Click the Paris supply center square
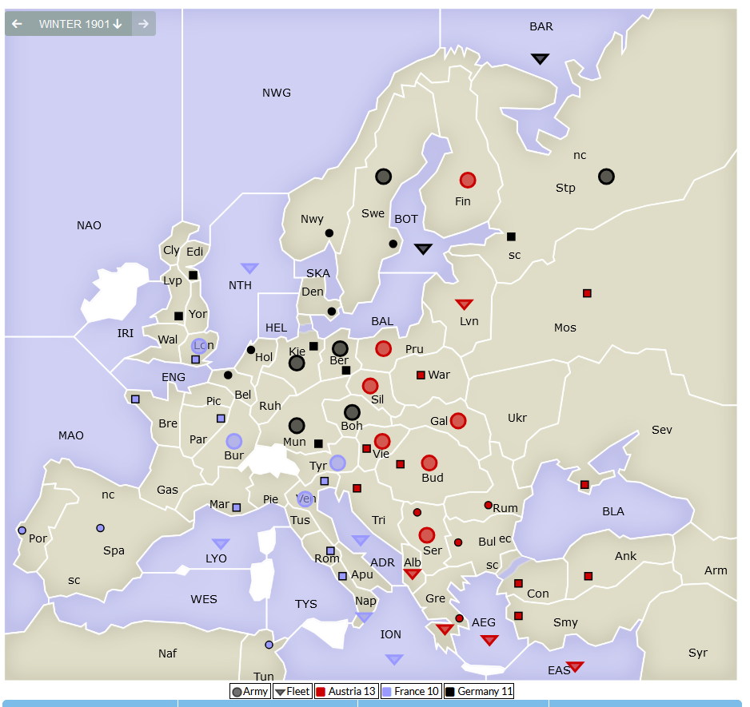Screen dimensions: 750x707 pos(221,419)
